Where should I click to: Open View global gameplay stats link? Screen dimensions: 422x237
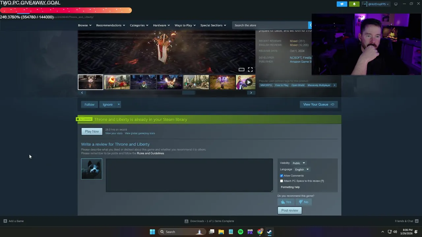[x=140, y=133]
